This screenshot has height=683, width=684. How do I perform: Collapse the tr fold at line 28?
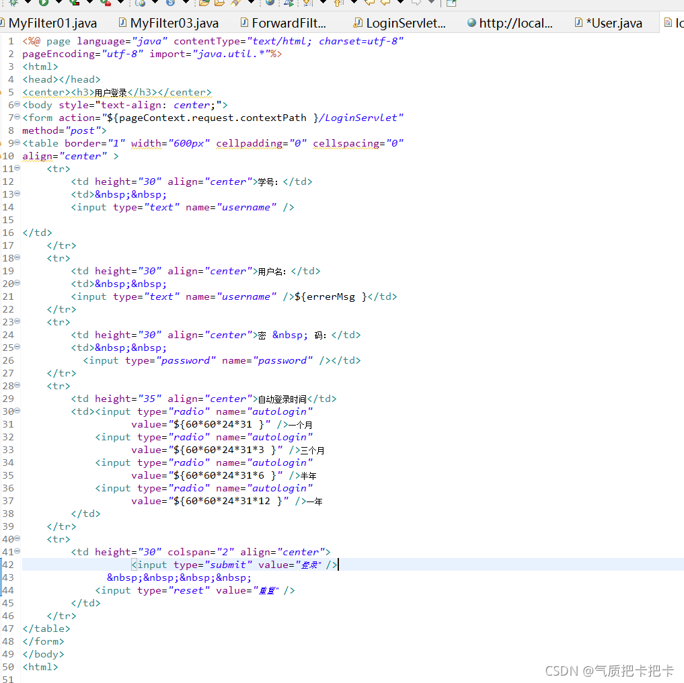[17, 385]
